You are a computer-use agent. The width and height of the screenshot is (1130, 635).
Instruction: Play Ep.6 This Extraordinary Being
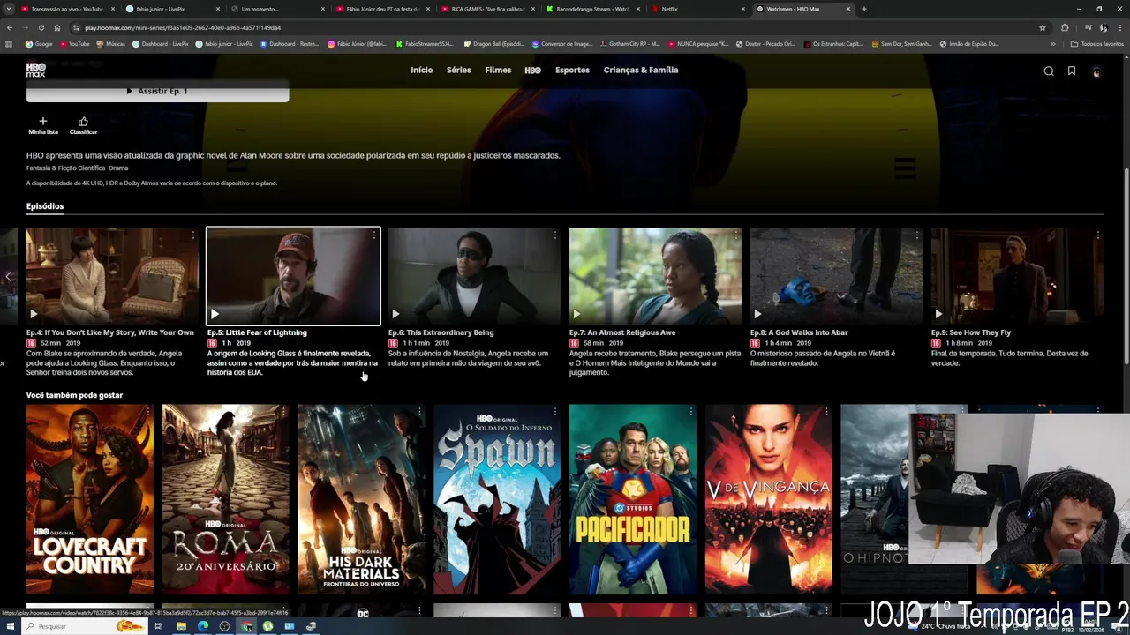point(395,314)
